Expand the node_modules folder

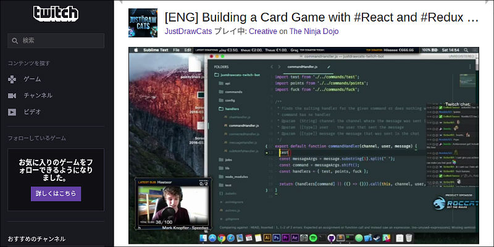233,177
